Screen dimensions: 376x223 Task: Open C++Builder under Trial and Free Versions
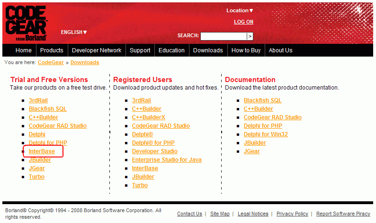coord(44,117)
